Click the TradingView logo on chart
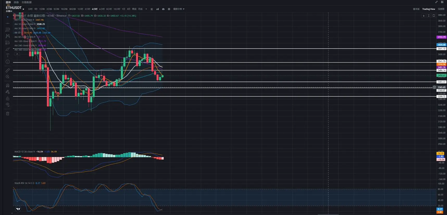The height and width of the screenshot is (215, 447). click(x=18, y=209)
